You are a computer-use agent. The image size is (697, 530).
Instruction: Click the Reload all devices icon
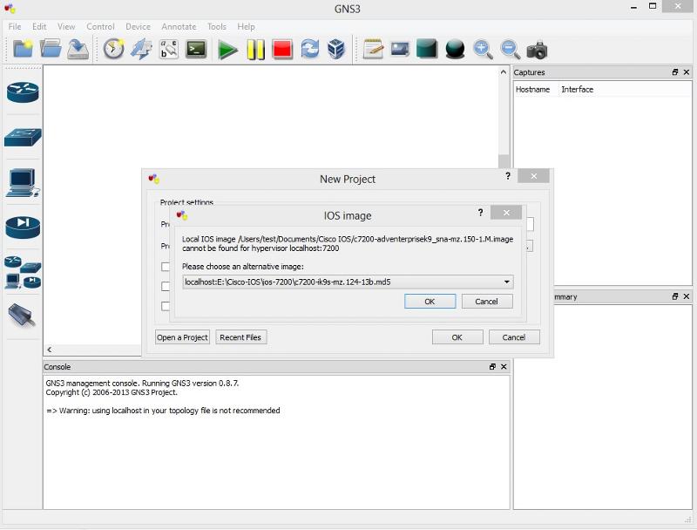tap(310, 49)
